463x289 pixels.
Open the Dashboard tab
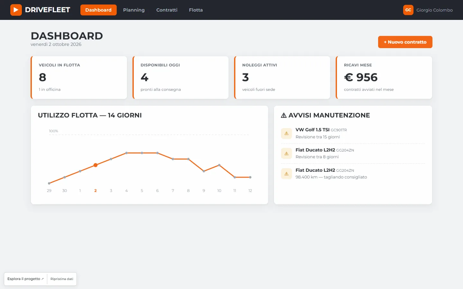[x=98, y=10]
